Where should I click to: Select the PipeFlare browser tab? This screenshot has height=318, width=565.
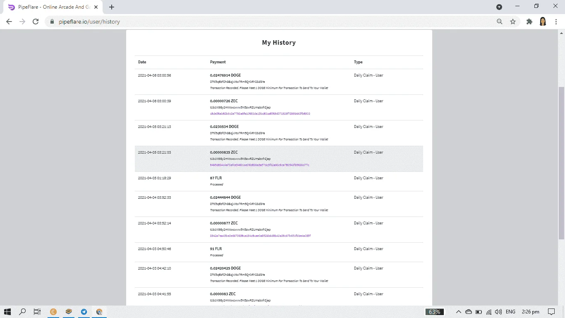[x=52, y=7]
